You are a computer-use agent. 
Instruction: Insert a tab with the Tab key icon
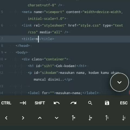(x=23, y=103)
